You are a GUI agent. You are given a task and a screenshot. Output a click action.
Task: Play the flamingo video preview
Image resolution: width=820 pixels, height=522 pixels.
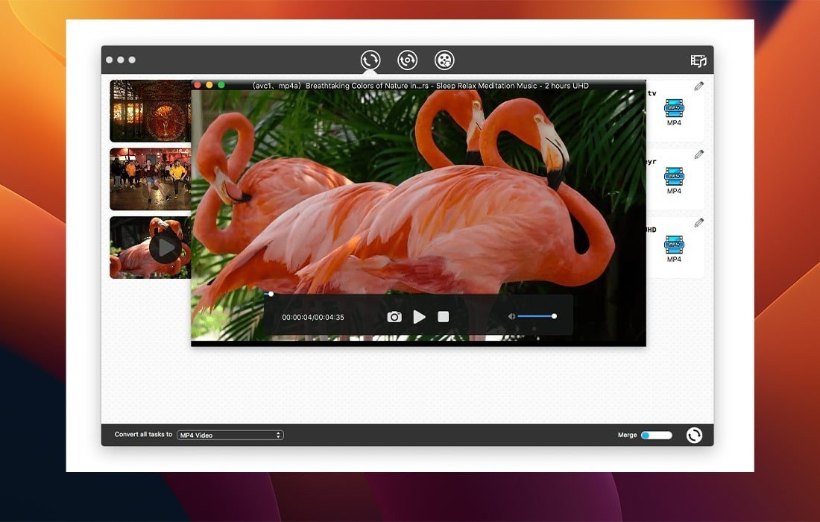(420, 317)
